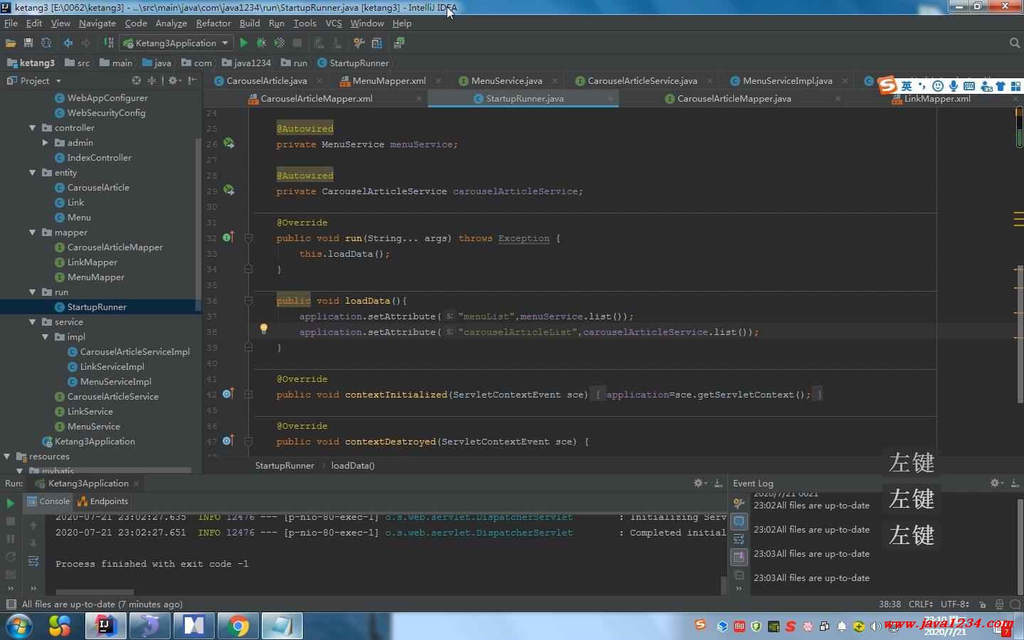
Task: Open the VCS menu
Action: [x=334, y=23]
